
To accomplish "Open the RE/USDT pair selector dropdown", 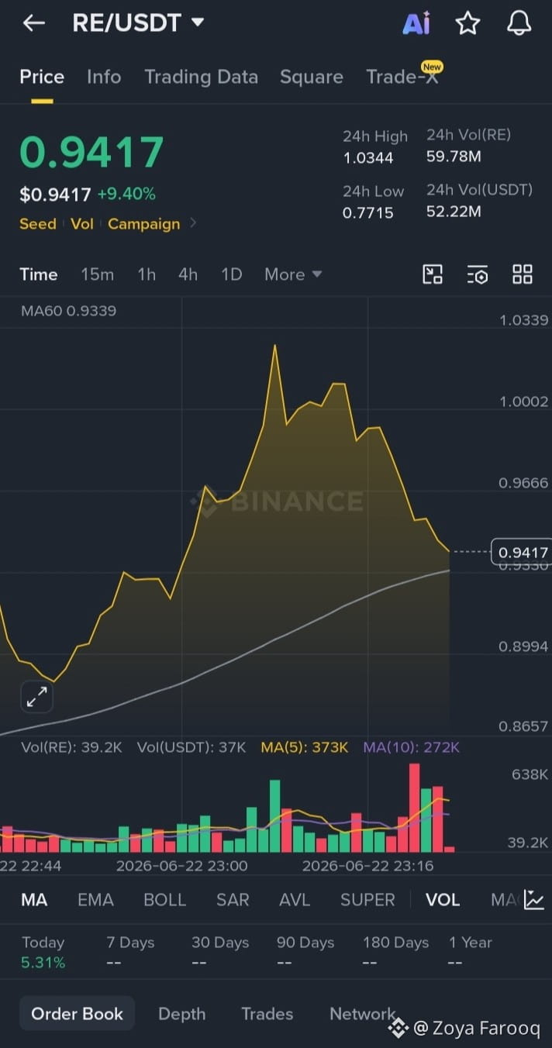I will (x=138, y=23).
